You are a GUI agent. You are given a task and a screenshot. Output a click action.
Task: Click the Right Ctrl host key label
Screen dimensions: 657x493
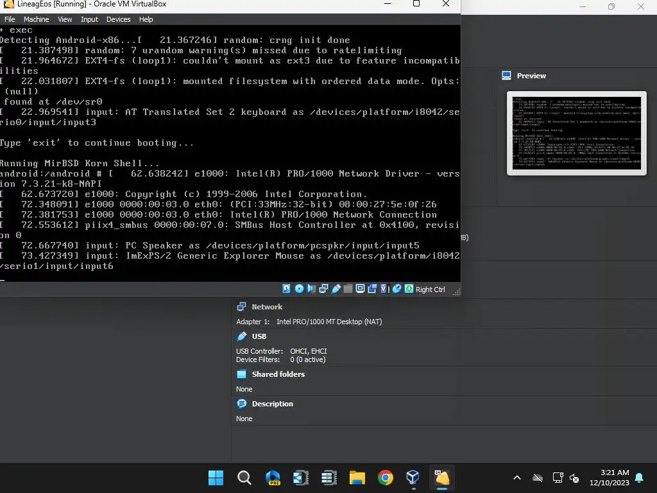pyautogui.click(x=431, y=290)
